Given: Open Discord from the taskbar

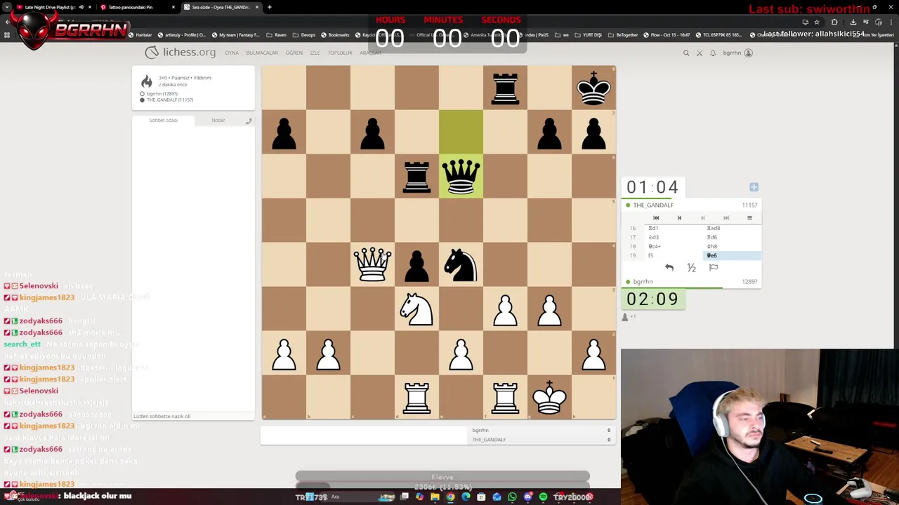Looking at the screenshot, I should [x=527, y=497].
